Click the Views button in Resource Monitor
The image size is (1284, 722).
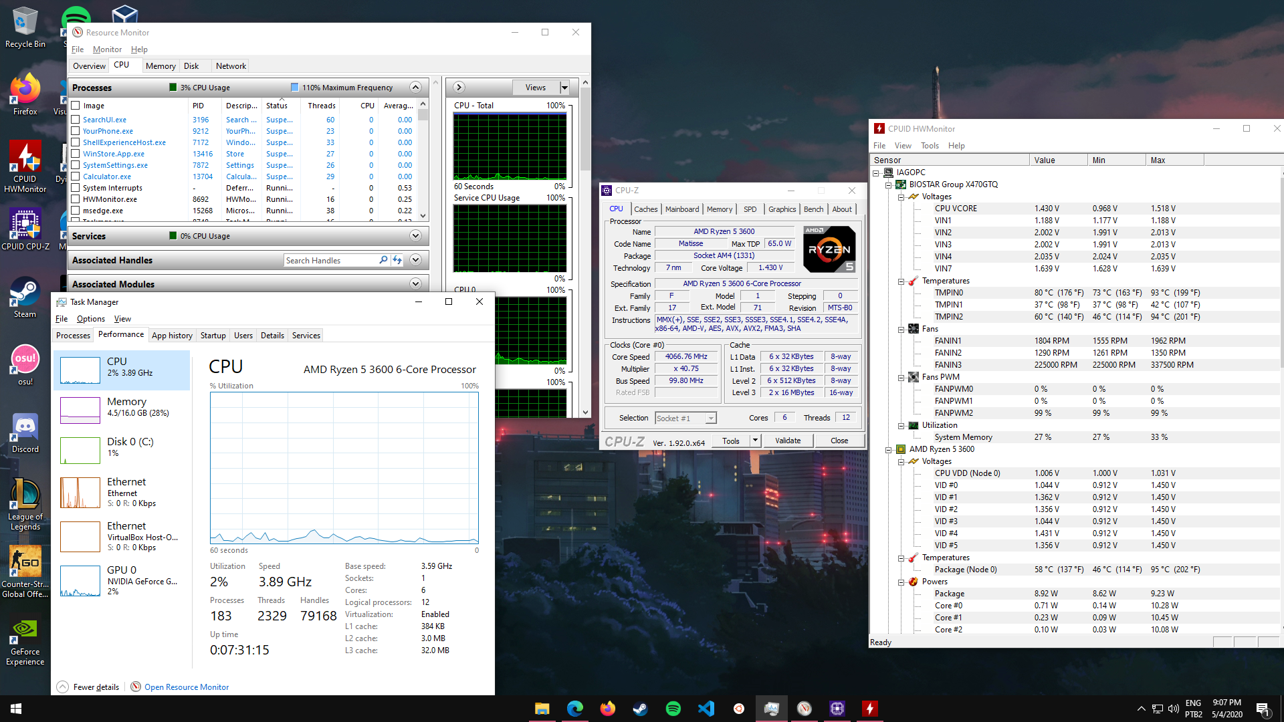coord(536,88)
